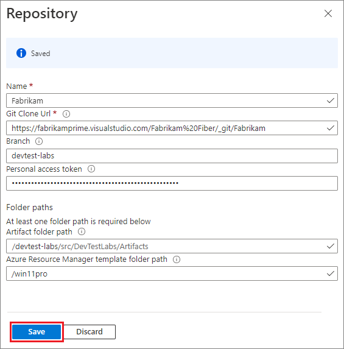
Task: Click the Azure Resource Manager template info icon
Action: (x=177, y=259)
